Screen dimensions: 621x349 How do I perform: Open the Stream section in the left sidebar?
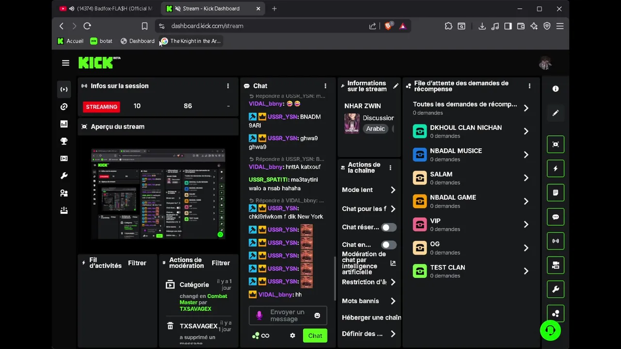pyautogui.click(x=64, y=89)
